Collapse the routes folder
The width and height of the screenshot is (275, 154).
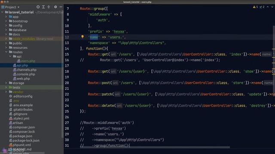pyautogui.click(x=6, y=52)
